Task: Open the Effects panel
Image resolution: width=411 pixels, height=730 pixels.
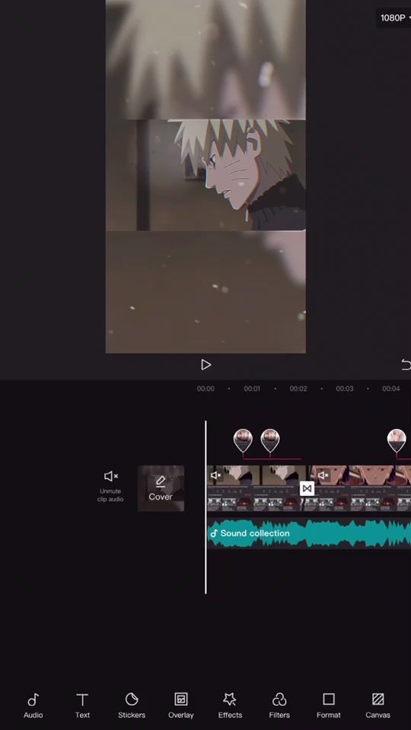Action: (230, 706)
